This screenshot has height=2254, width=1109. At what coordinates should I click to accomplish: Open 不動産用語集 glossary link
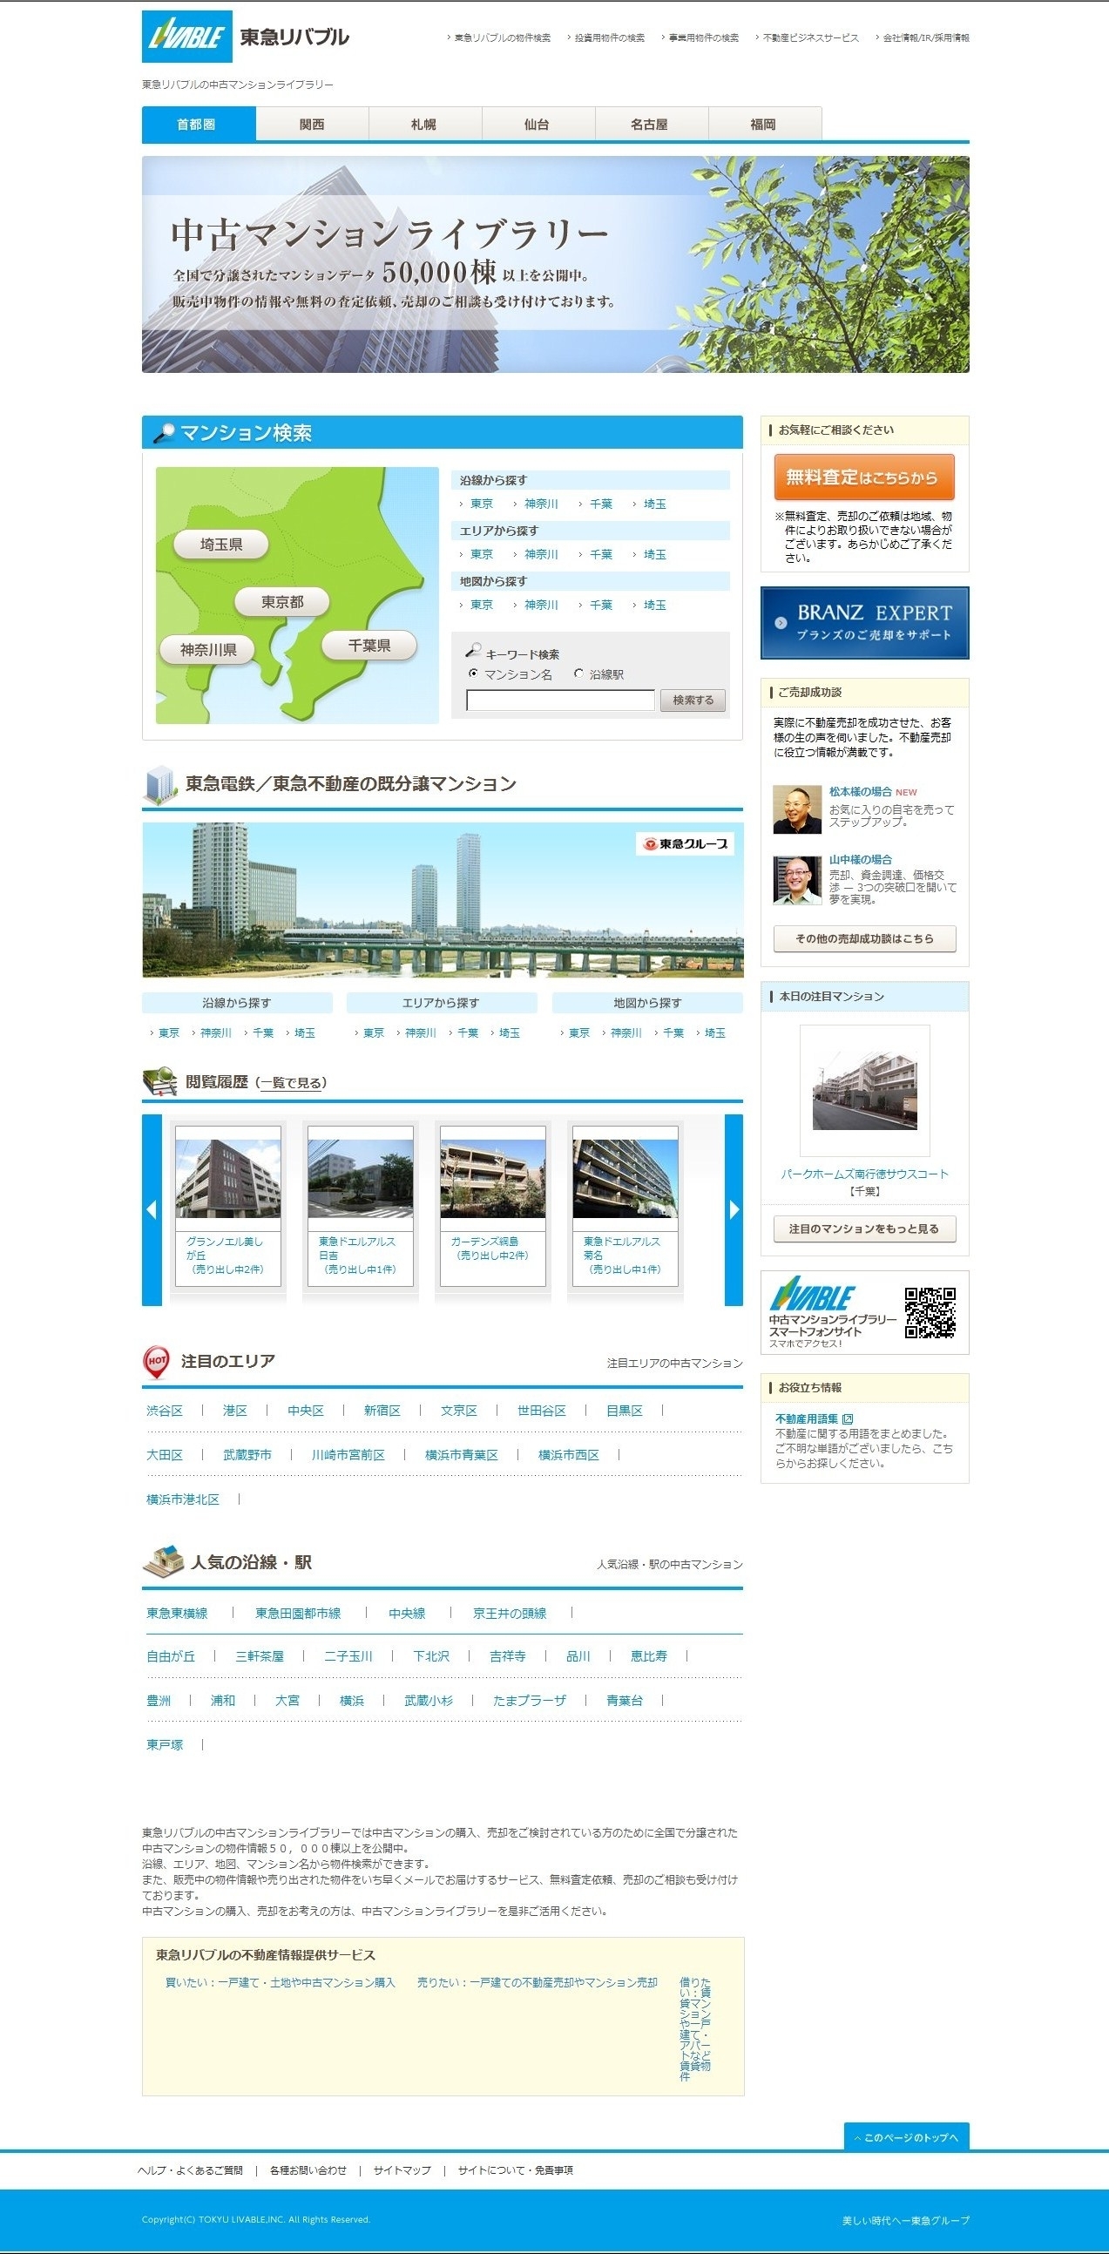807,1419
